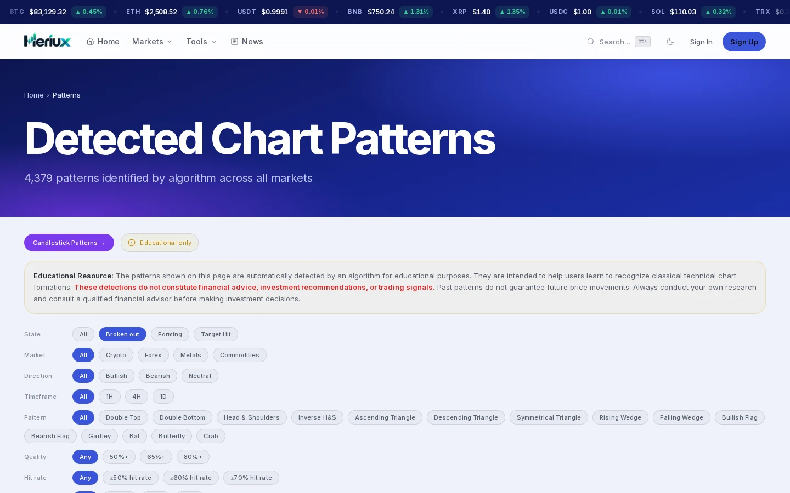Screen dimensions: 790x493
Task: Filter by Head & Shoulders pattern
Action: tap(252, 417)
